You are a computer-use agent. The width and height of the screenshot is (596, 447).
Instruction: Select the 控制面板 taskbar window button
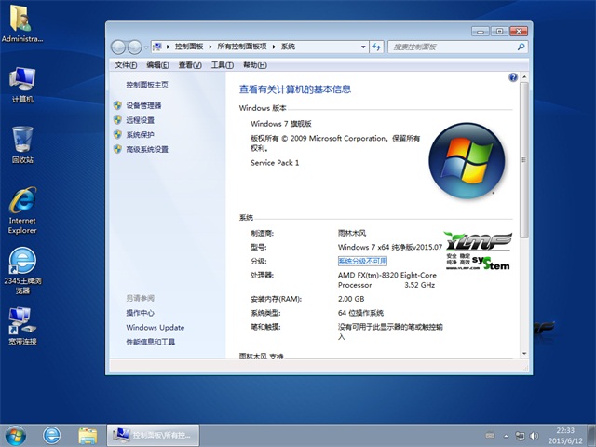coord(153,435)
